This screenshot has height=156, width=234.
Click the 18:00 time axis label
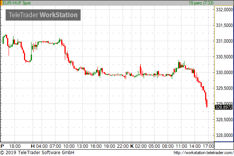15,146
